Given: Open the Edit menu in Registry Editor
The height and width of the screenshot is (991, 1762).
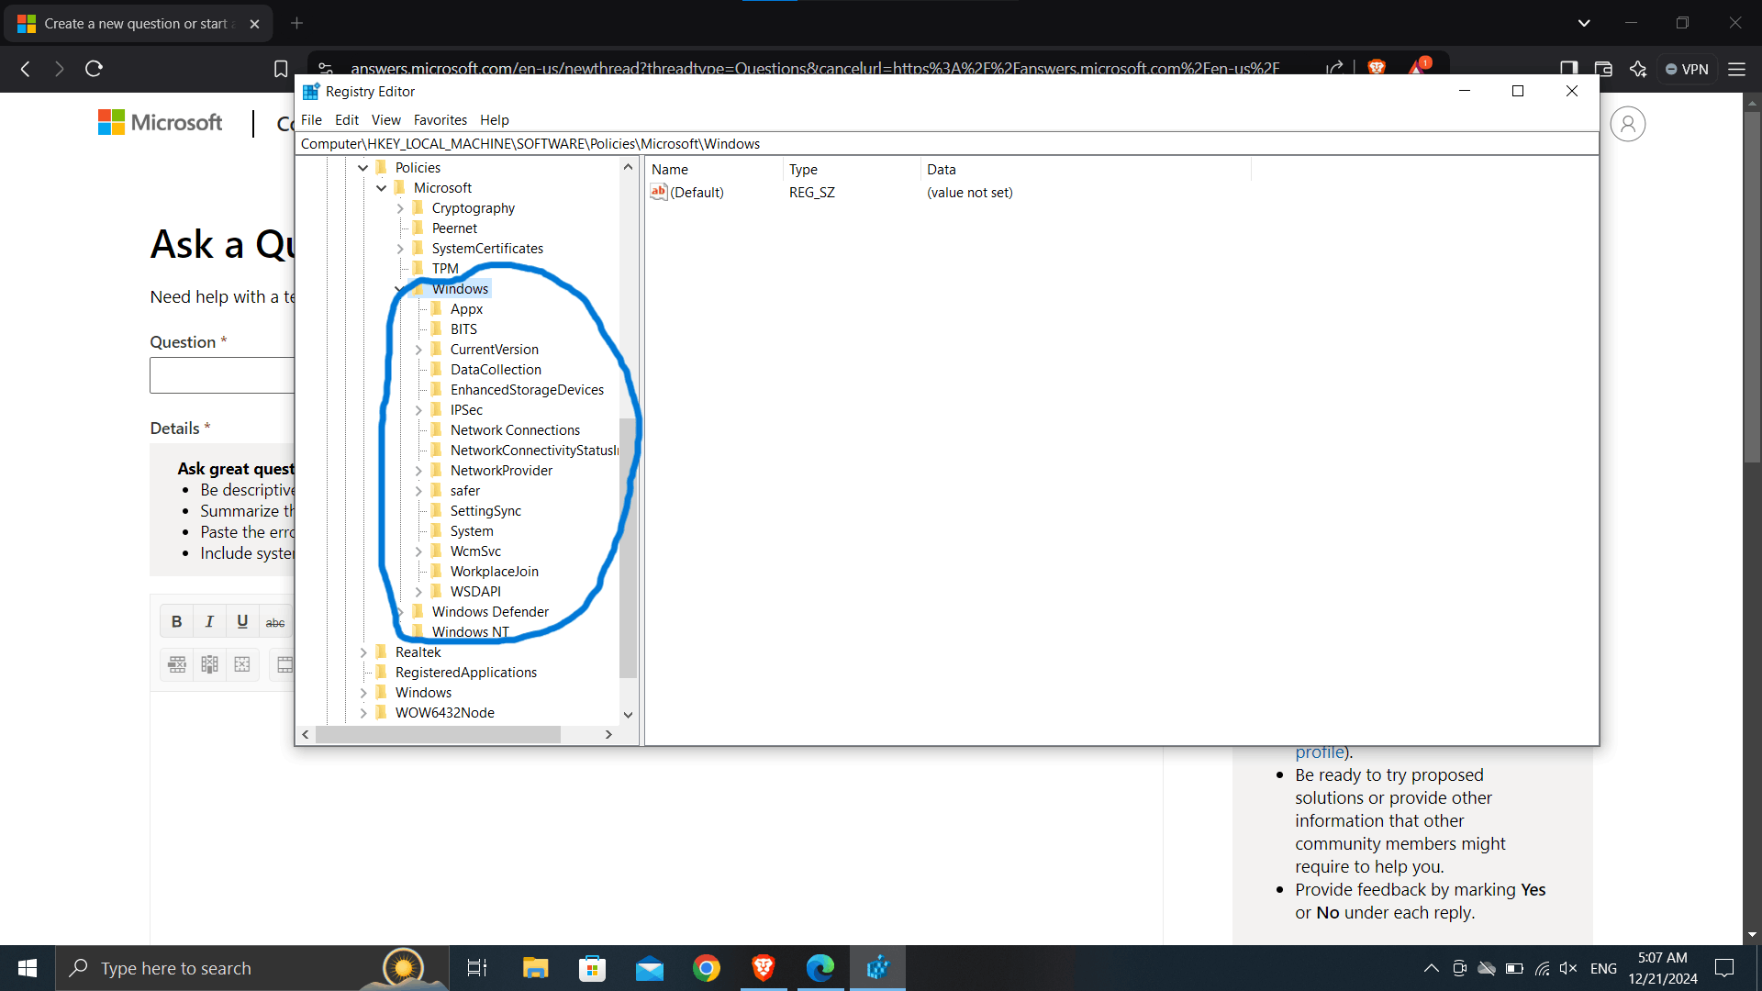Looking at the screenshot, I should click(347, 119).
